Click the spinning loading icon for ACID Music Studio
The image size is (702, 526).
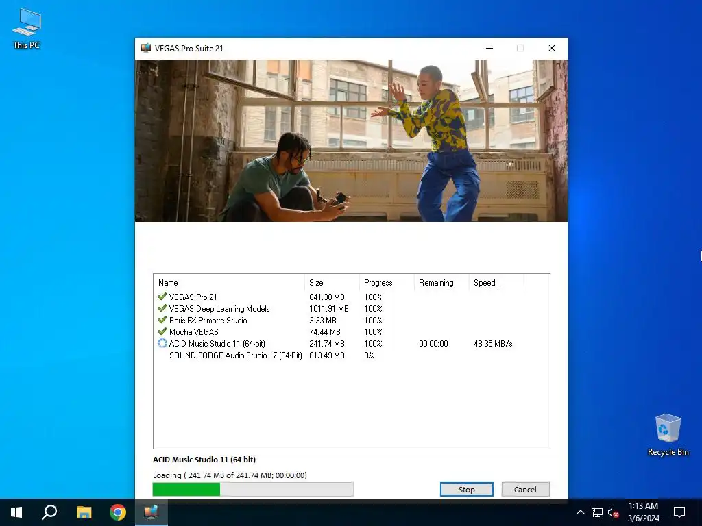[x=162, y=343]
